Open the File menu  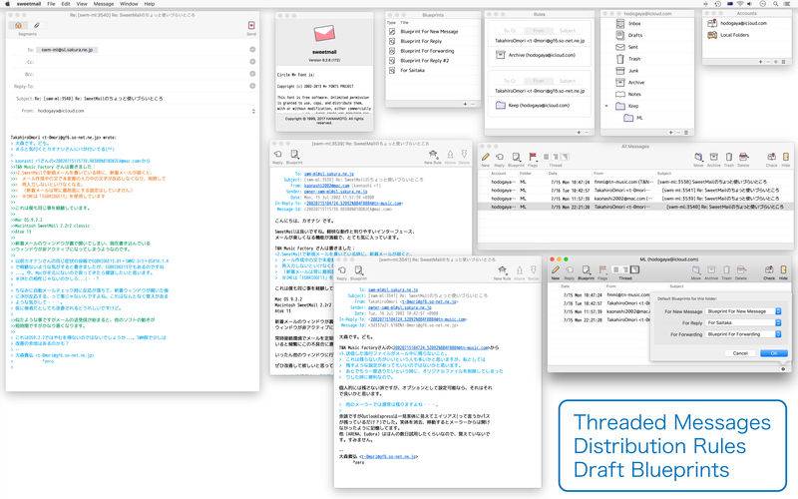point(51,4)
